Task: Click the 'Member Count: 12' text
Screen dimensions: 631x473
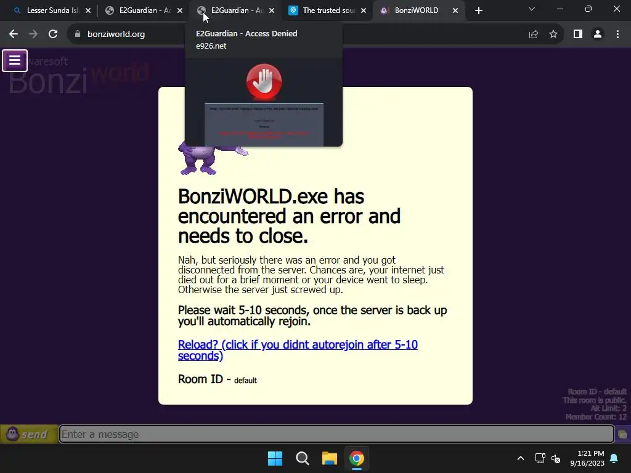Action: click(x=596, y=417)
